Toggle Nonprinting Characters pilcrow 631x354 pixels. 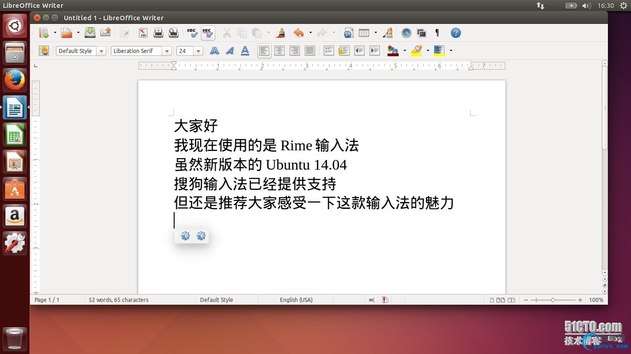tap(437, 33)
